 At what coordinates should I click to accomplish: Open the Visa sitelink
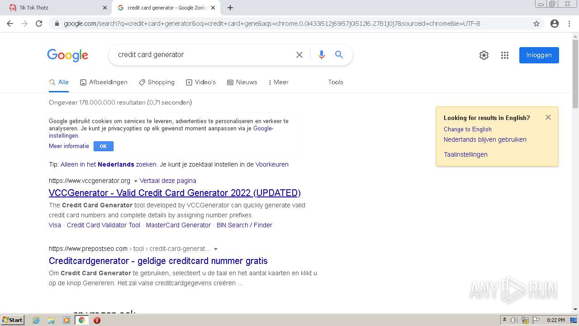[55, 225]
